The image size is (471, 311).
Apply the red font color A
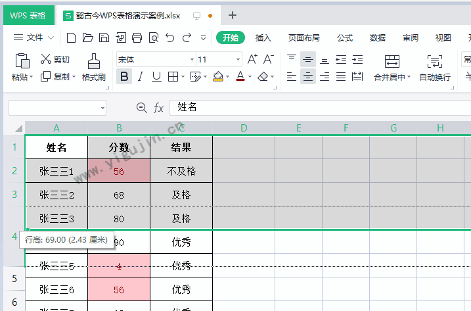coord(240,76)
